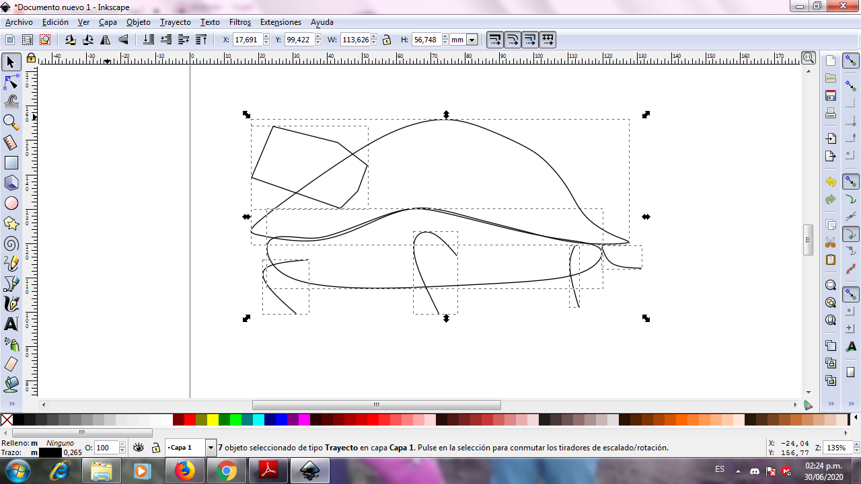Select the Text tool

point(11,324)
